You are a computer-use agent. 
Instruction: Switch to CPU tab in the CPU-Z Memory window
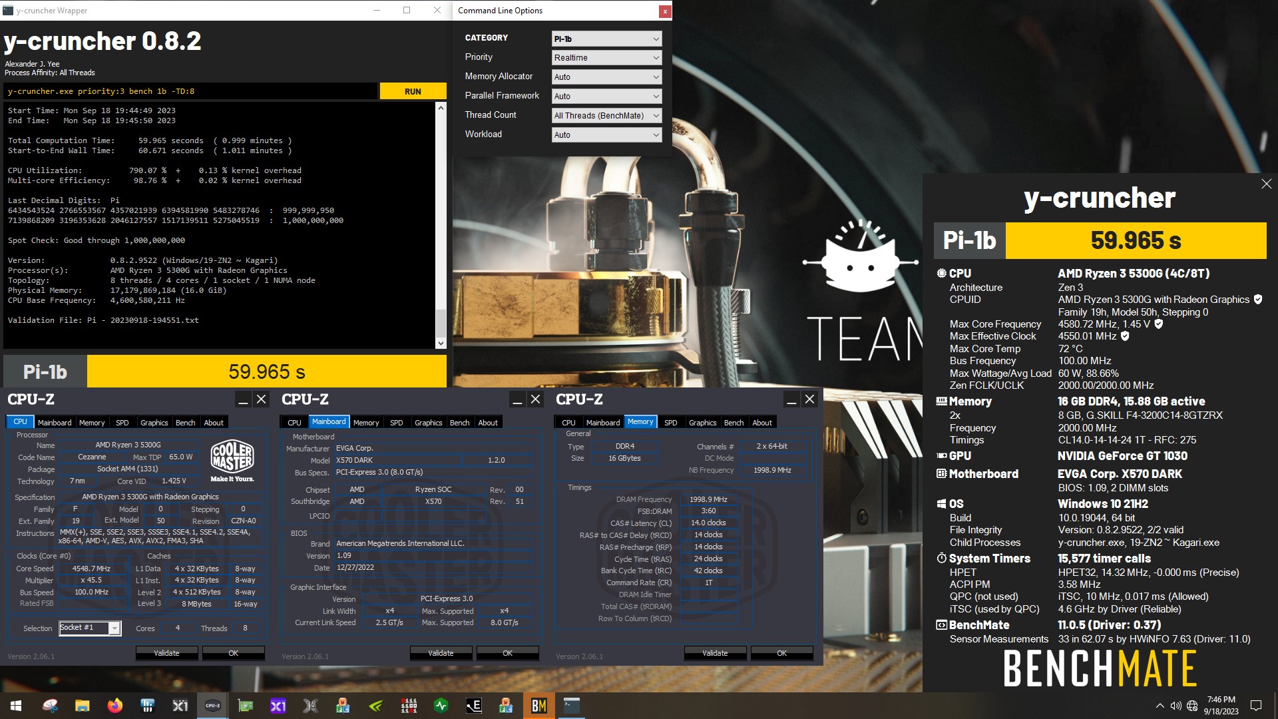(568, 423)
